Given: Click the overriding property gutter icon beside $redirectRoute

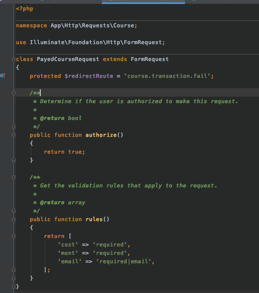Looking at the screenshot, I should (2, 76).
